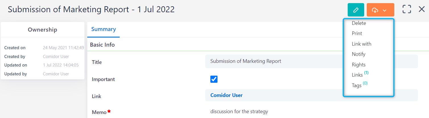Select Delete from the actions menu

359,23
